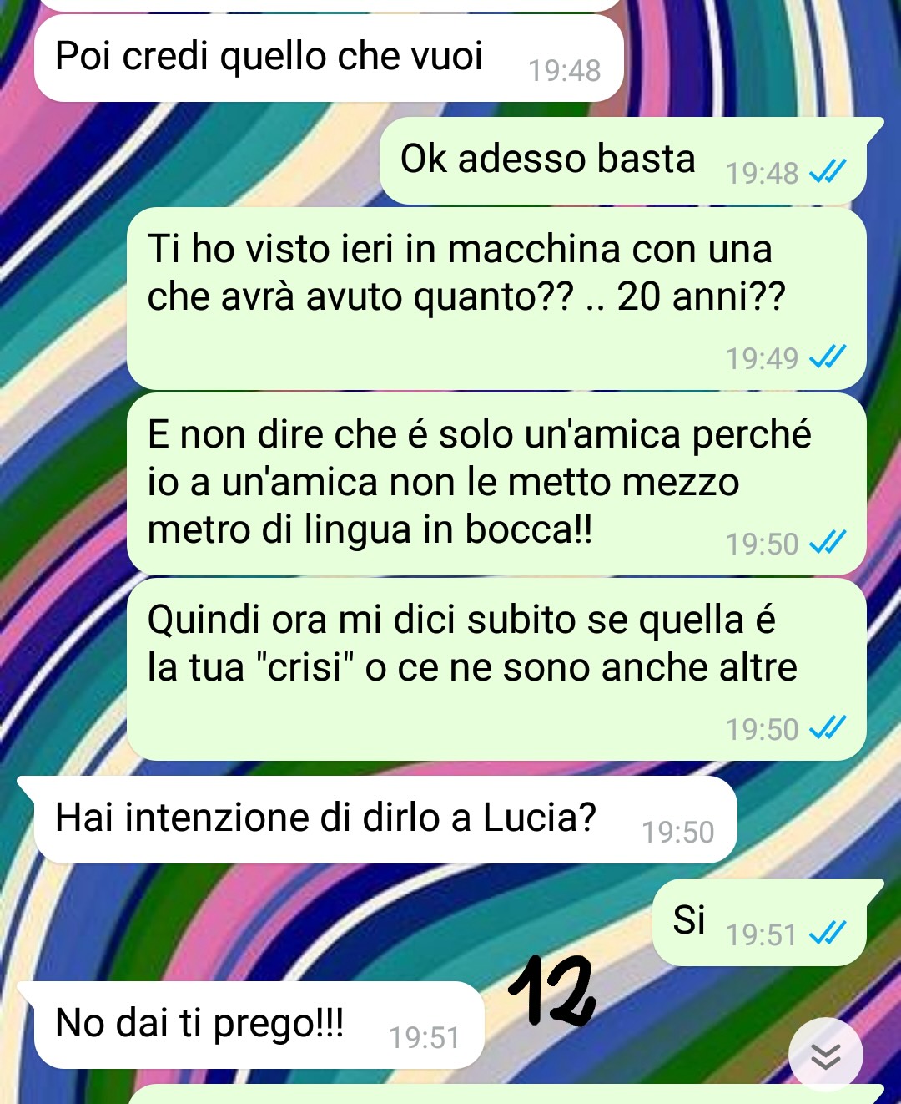The image size is (901, 1104).
Task: Tap the 19:49 timestamp on macchina message
Action: pyautogui.click(x=763, y=358)
